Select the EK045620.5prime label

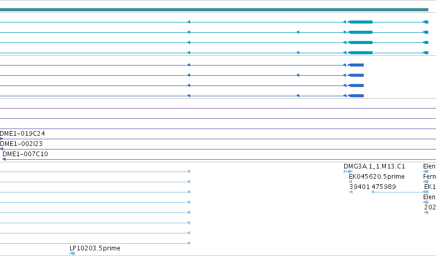[x=377, y=177]
